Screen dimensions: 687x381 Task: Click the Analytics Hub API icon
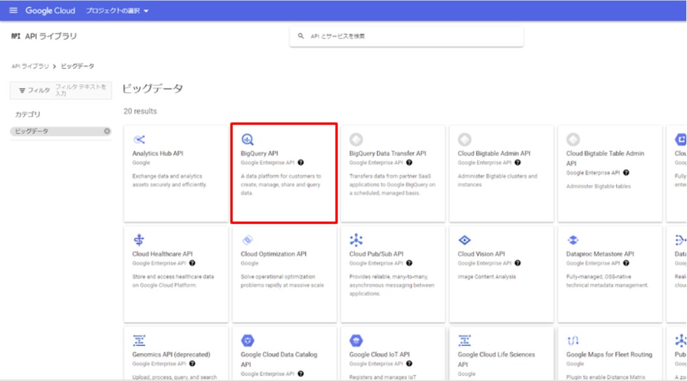click(139, 139)
